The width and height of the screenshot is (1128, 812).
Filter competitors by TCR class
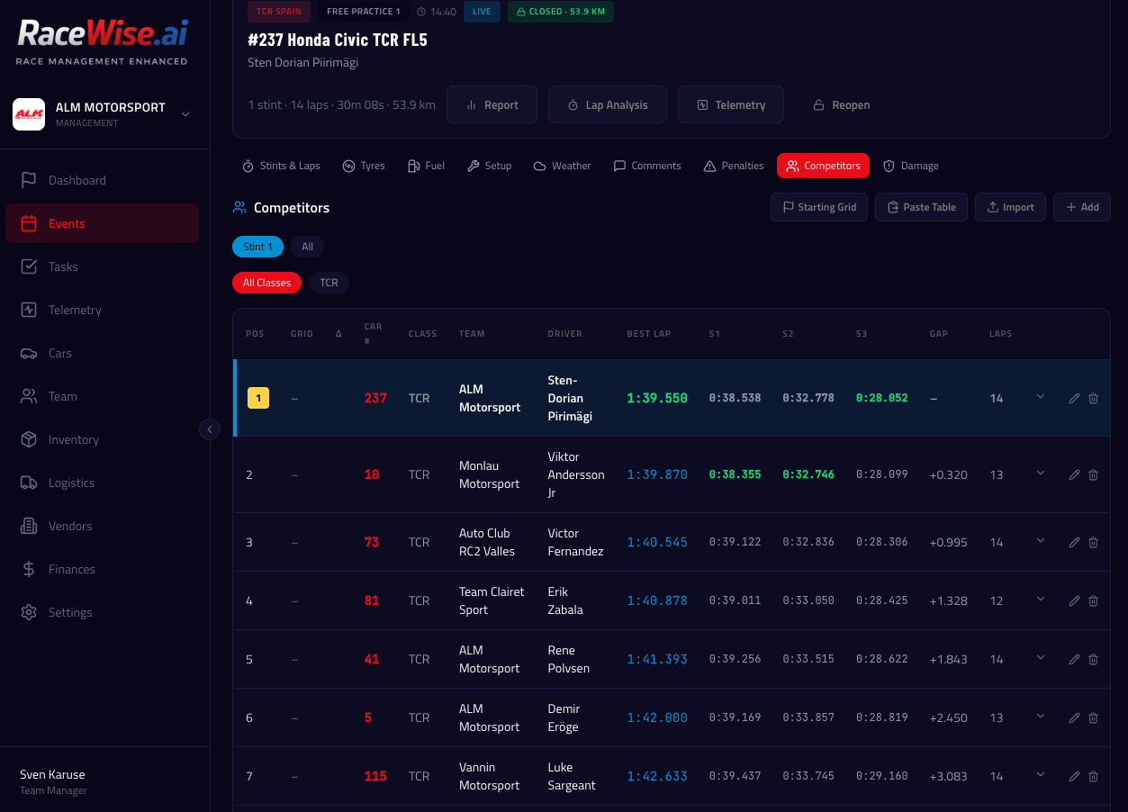[x=329, y=283]
